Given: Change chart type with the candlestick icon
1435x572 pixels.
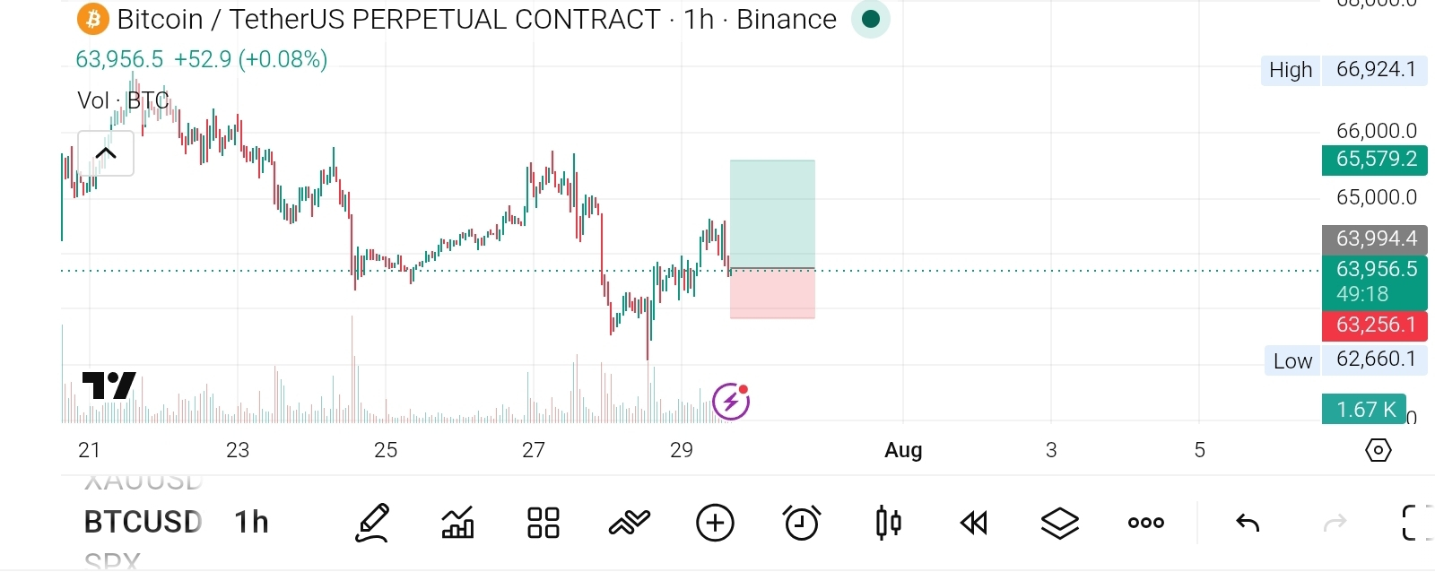Looking at the screenshot, I should pyautogui.click(x=888, y=522).
